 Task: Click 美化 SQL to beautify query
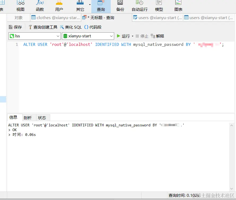pos(71,27)
